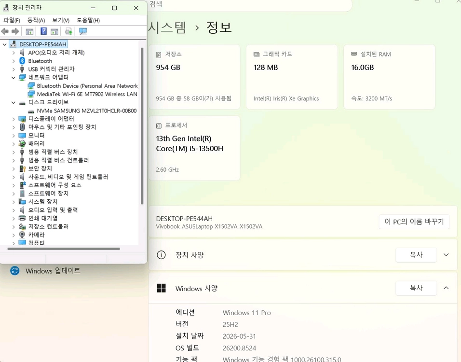Click the update device driver toolbar icon
Screen dimensions: 461x362
click(x=68, y=31)
